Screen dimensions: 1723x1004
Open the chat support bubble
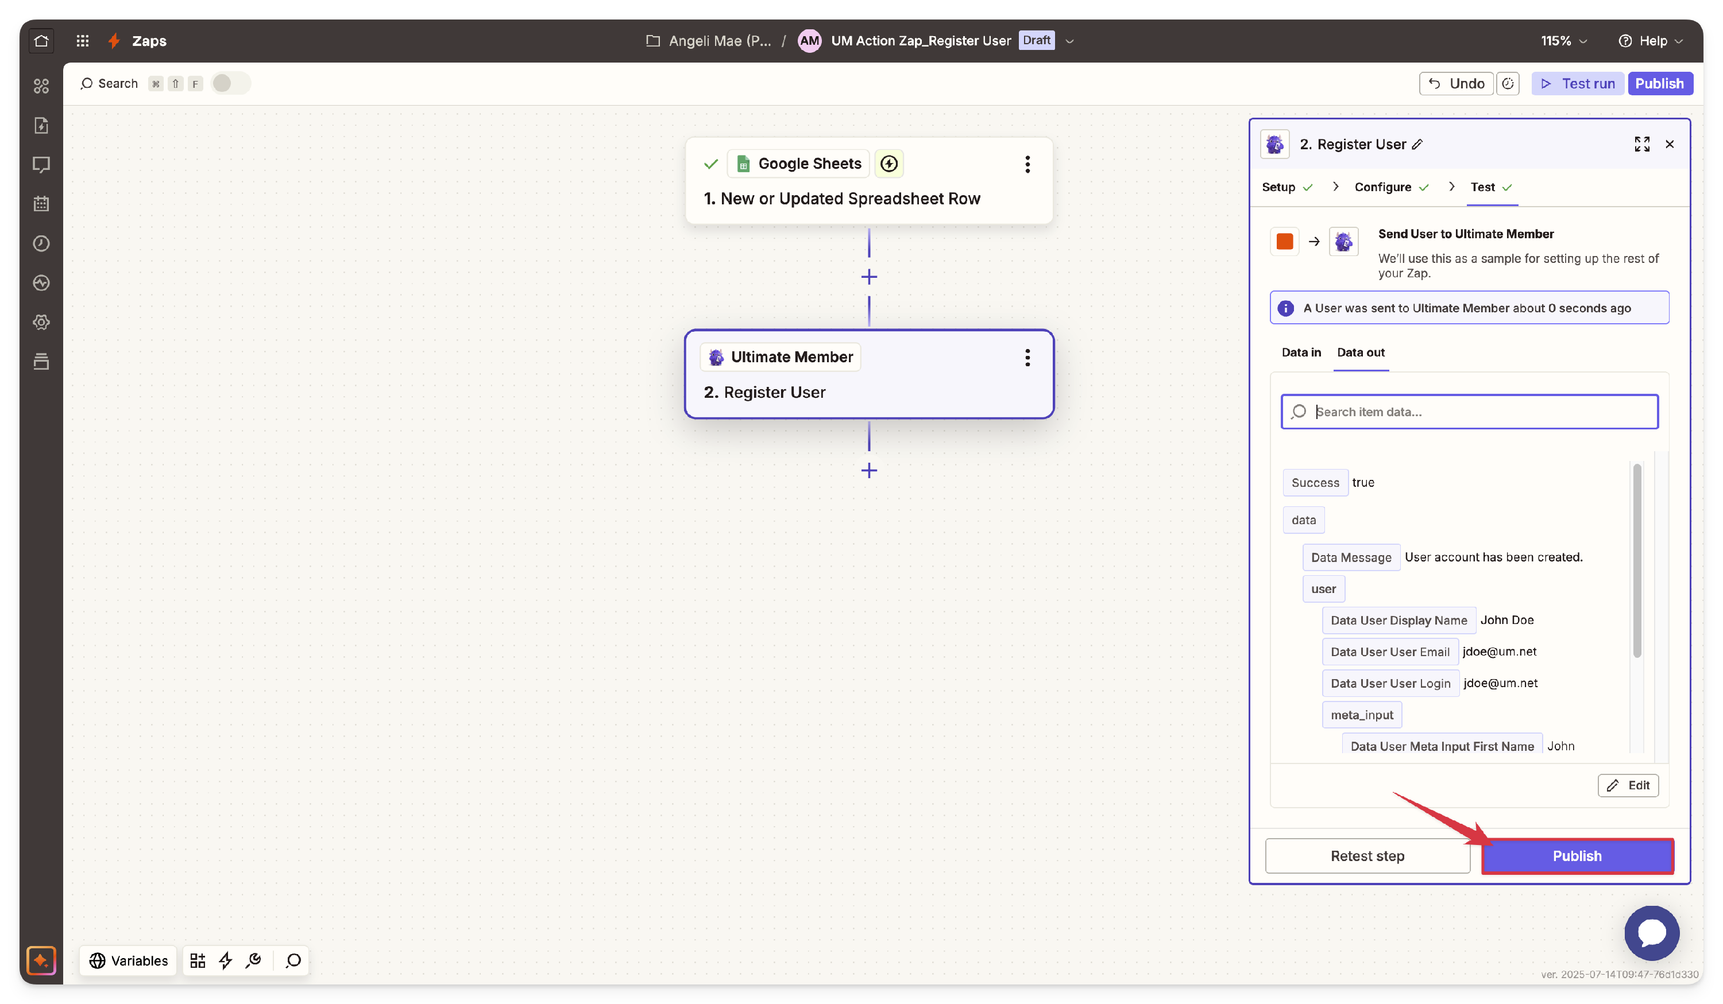(x=1652, y=933)
